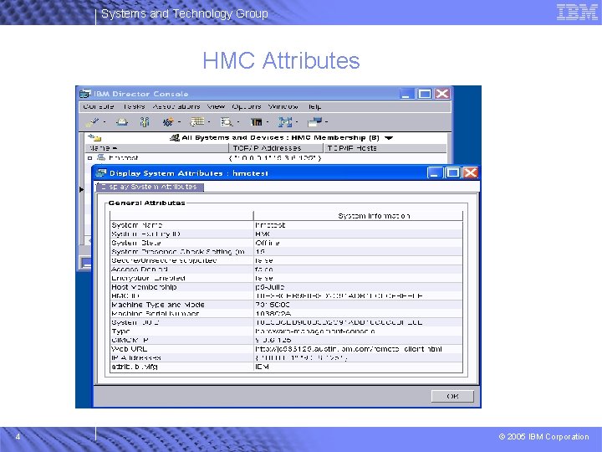Click the System Information column header

tap(358, 216)
